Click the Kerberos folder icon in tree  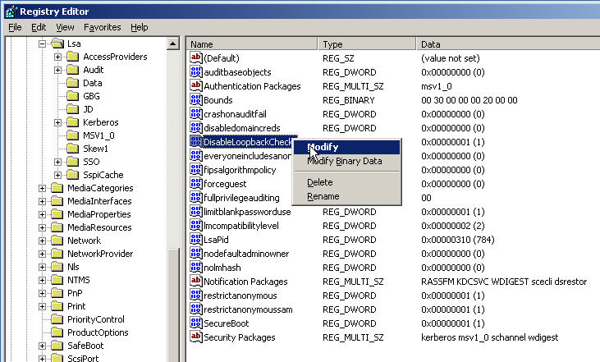(x=73, y=122)
